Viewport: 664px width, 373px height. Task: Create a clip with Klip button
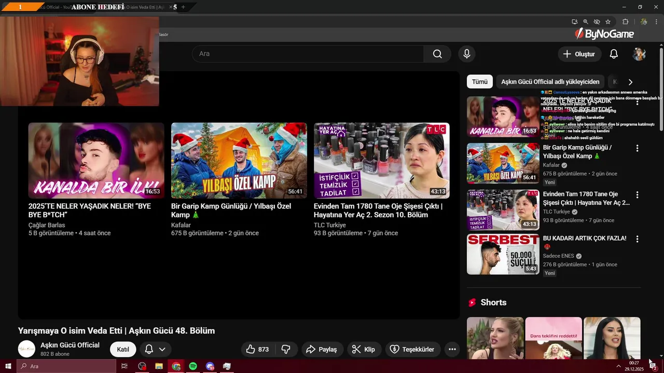tap(364, 349)
